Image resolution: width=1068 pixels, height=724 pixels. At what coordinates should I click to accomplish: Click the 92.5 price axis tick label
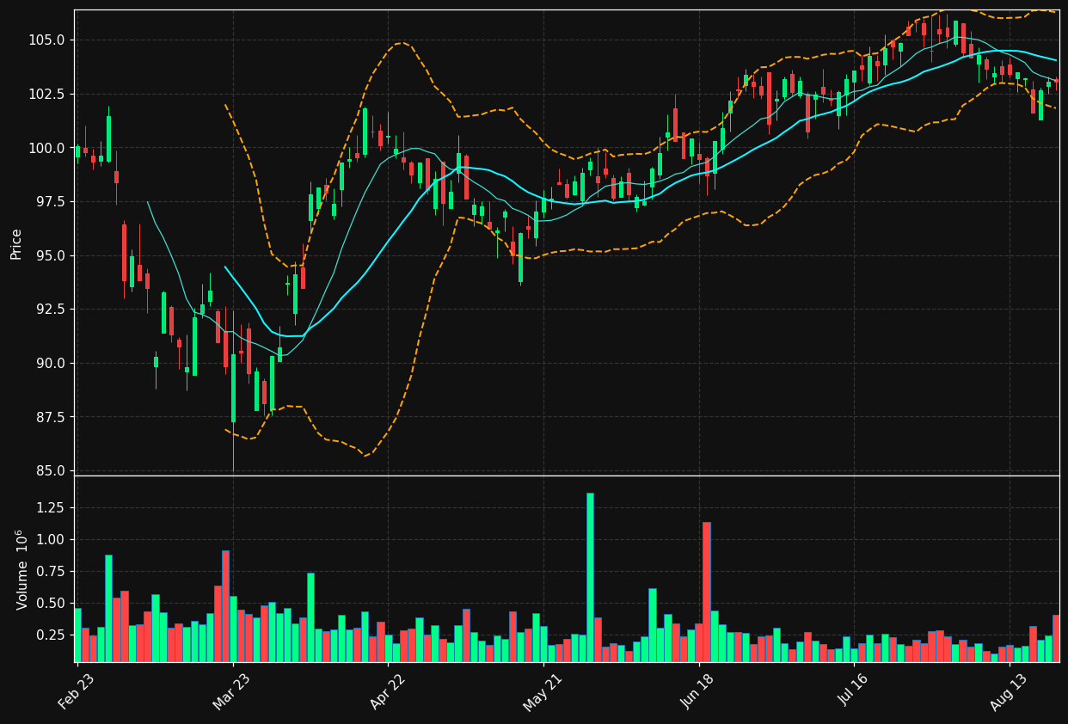[52, 310]
